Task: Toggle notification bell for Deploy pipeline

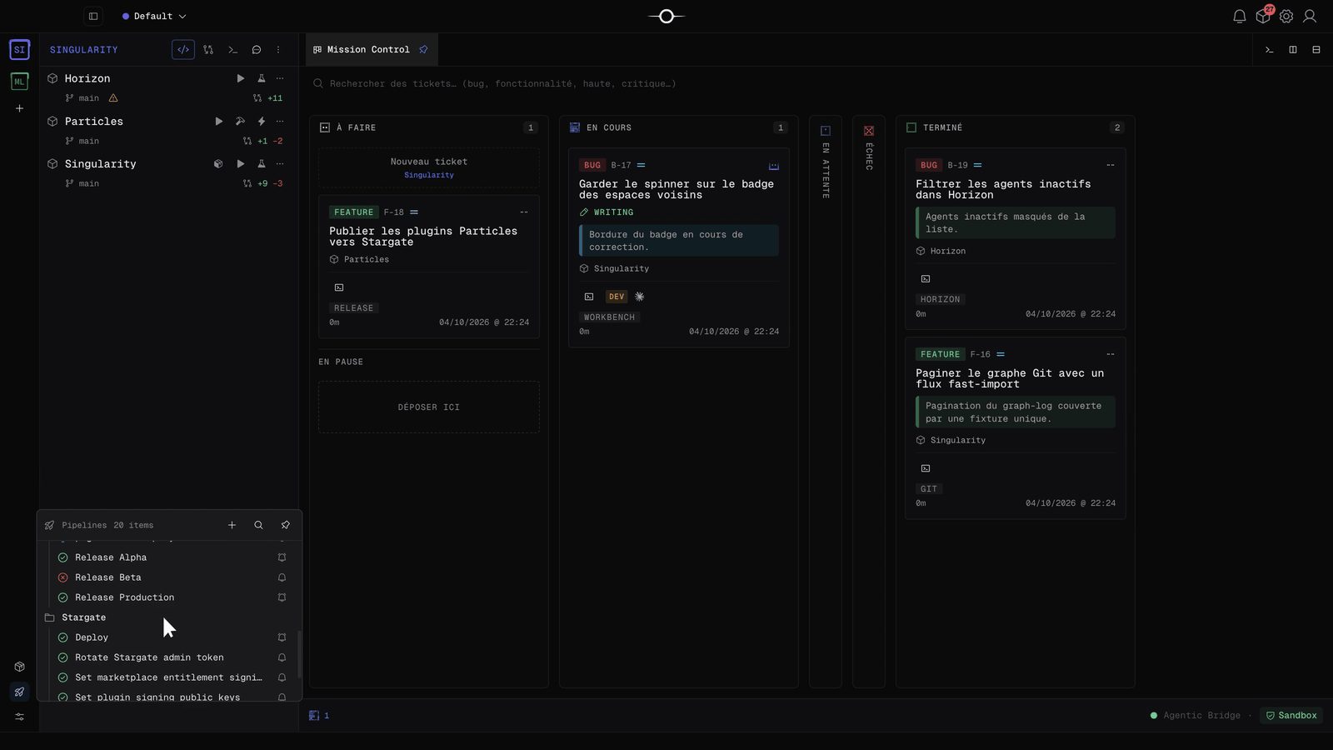Action: point(282,637)
